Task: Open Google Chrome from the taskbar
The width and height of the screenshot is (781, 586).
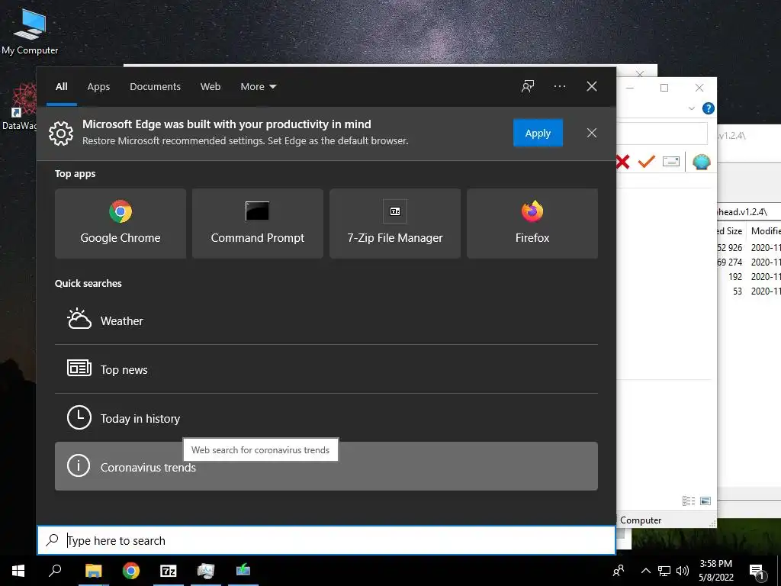Action: [x=131, y=571]
